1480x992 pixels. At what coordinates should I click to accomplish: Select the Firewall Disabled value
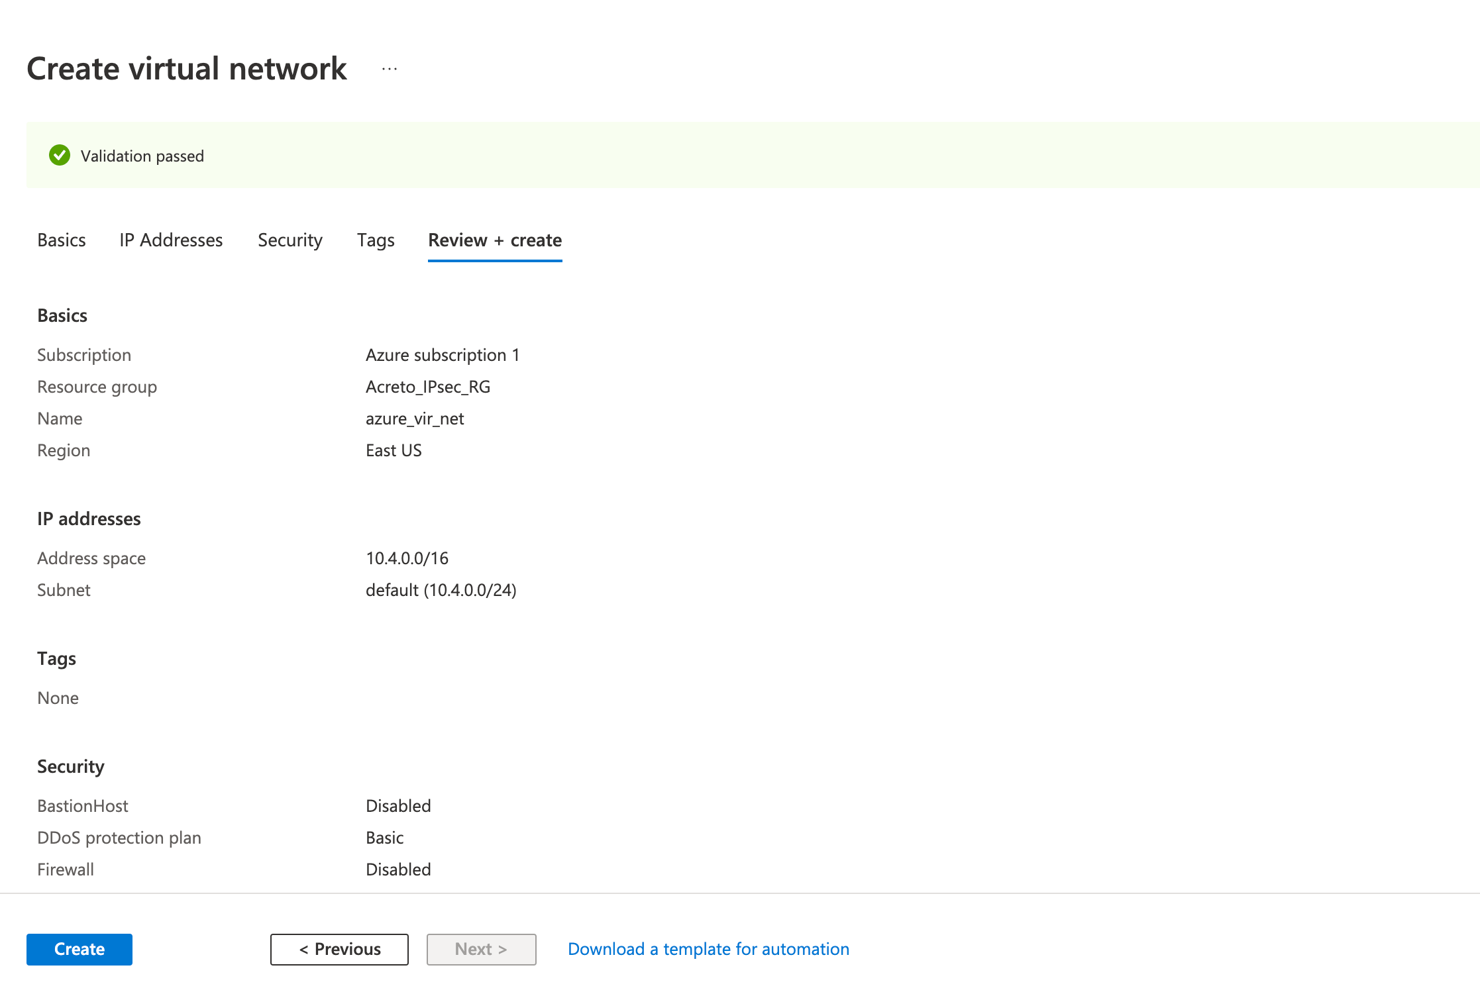pyautogui.click(x=398, y=869)
